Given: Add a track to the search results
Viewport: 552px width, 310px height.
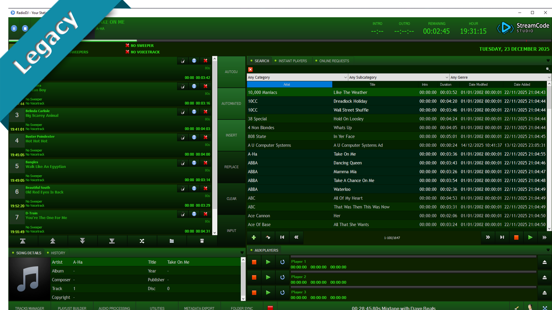Looking at the screenshot, I should point(254,237).
